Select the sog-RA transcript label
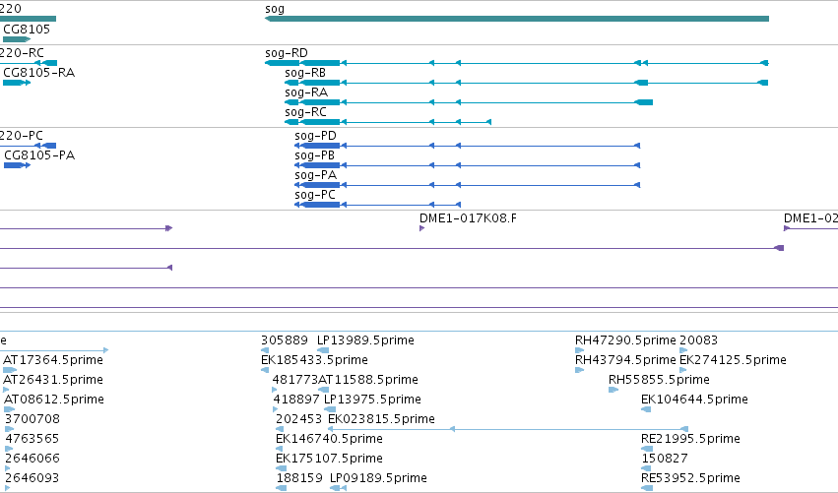This screenshot has width=838, height=493. (306, 92)
